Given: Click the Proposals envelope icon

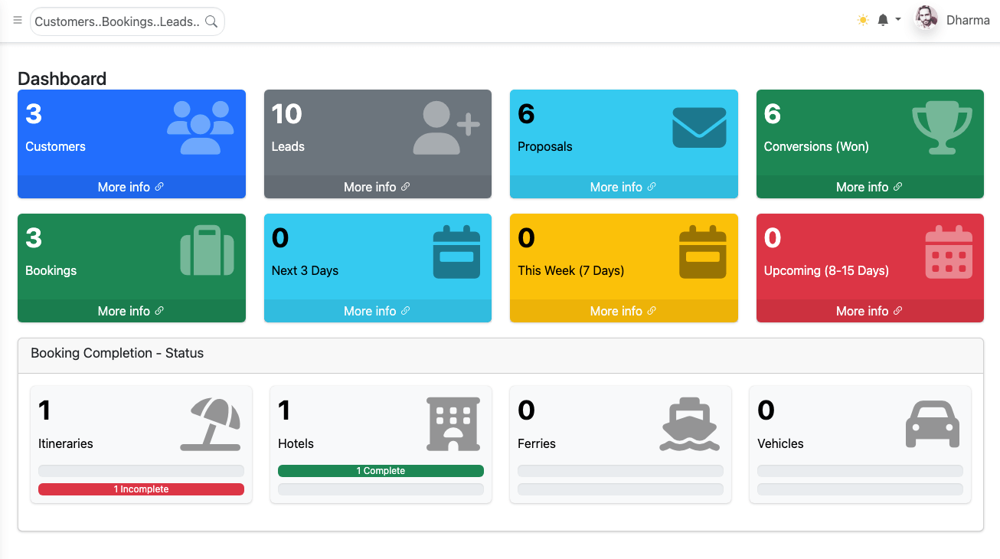Looking at the screenshot, I should click(x=700, y=126).
